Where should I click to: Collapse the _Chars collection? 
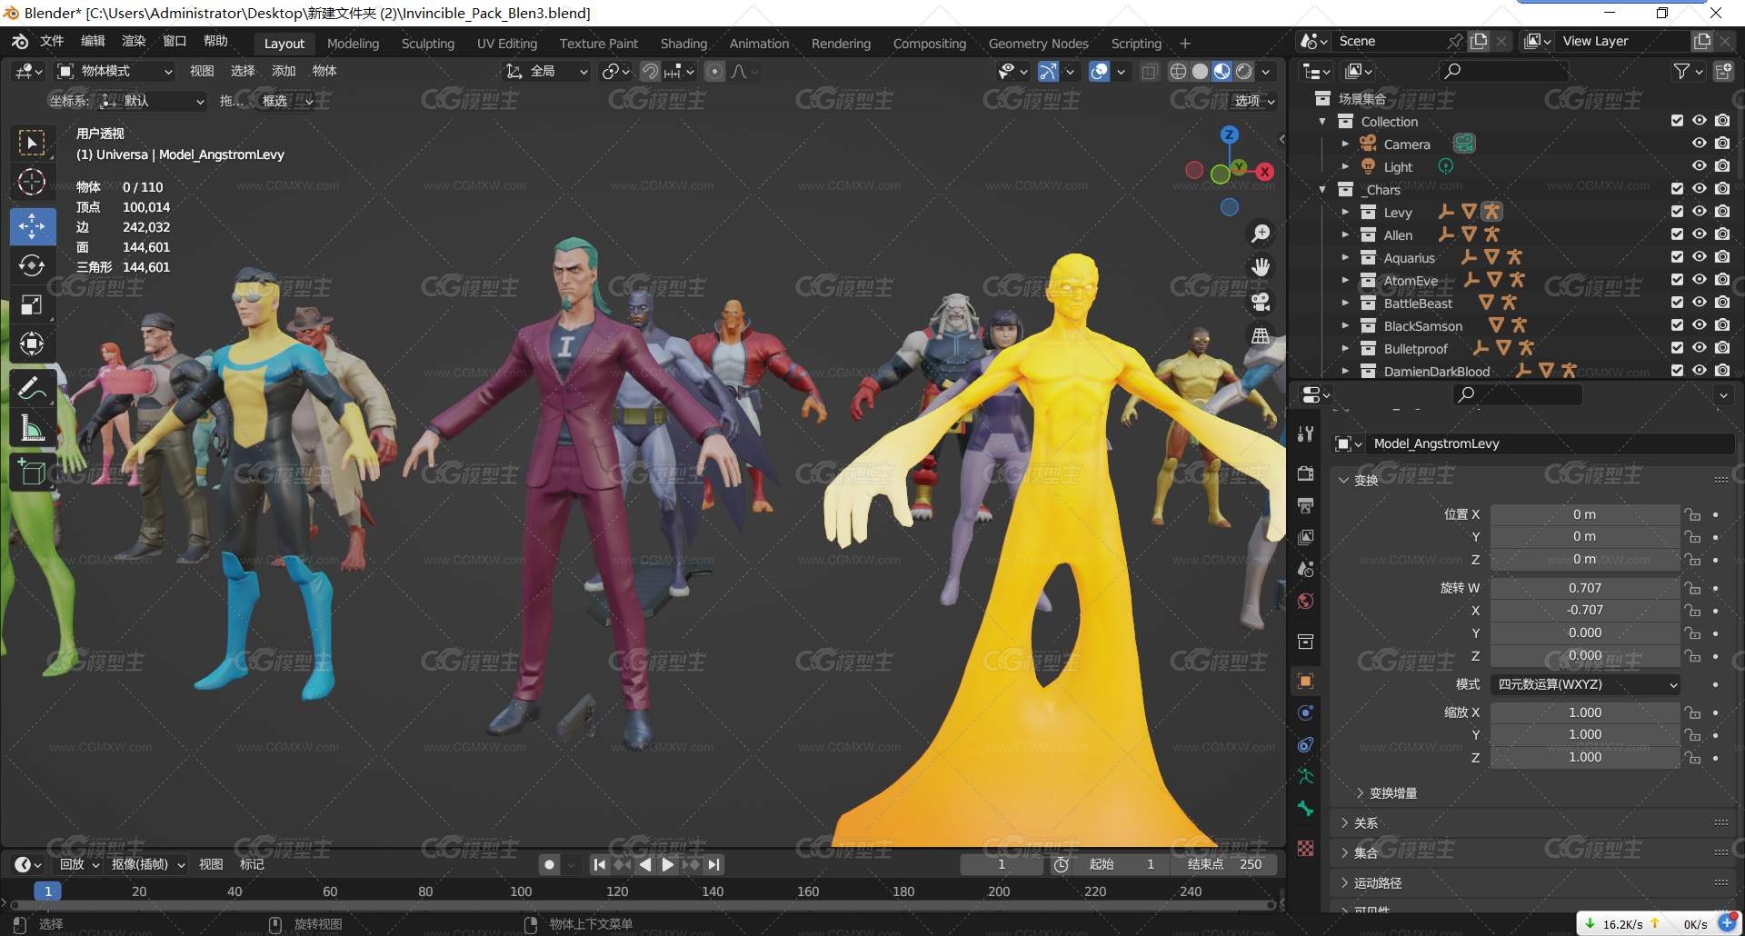(x=1322, y=189)
